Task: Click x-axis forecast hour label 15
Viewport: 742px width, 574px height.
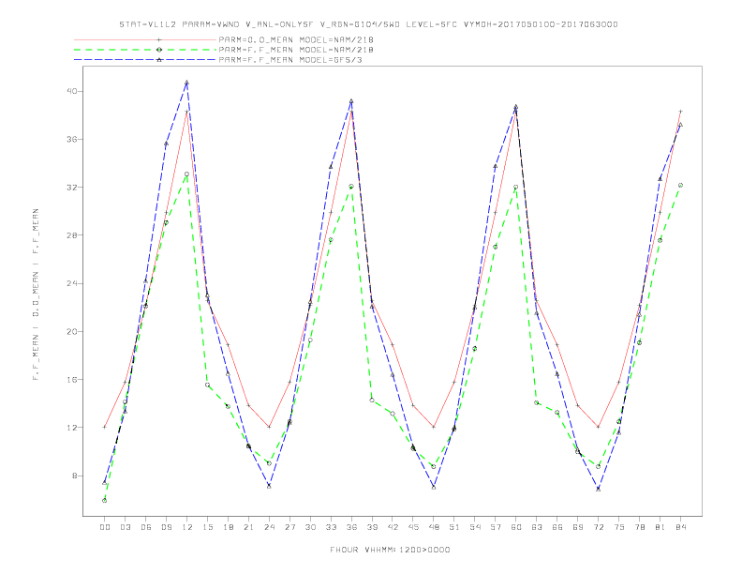Action: 207,527
